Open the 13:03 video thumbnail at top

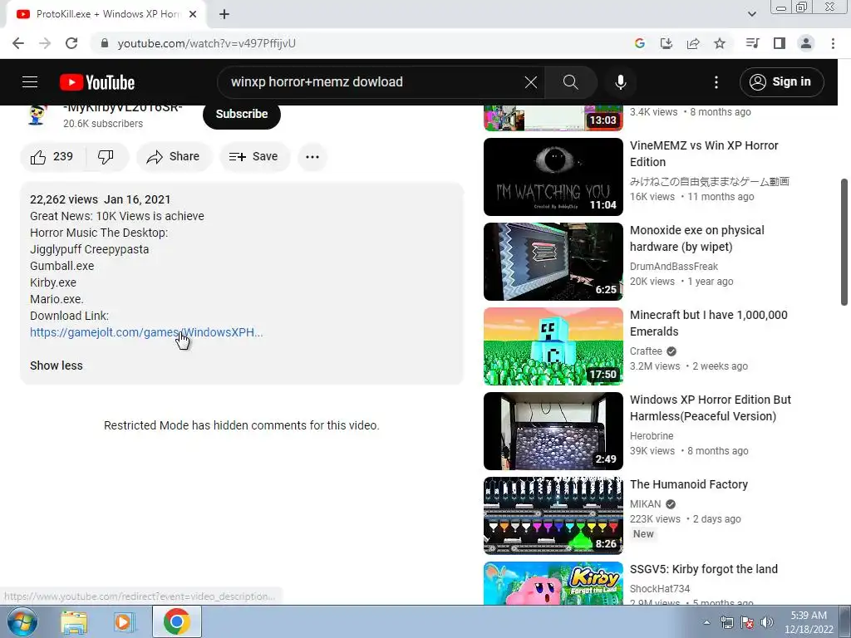[553, 118]
